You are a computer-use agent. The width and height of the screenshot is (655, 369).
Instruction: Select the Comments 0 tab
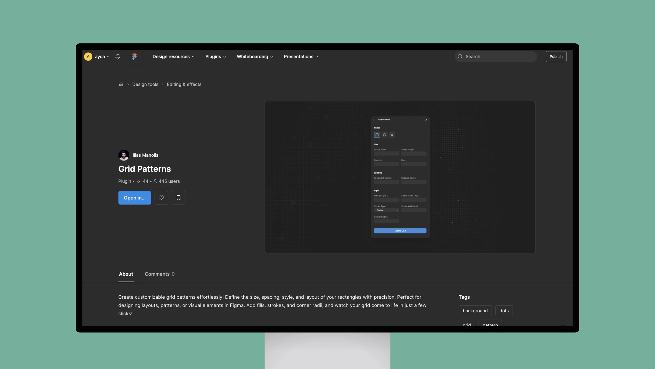tap(159, 273)
